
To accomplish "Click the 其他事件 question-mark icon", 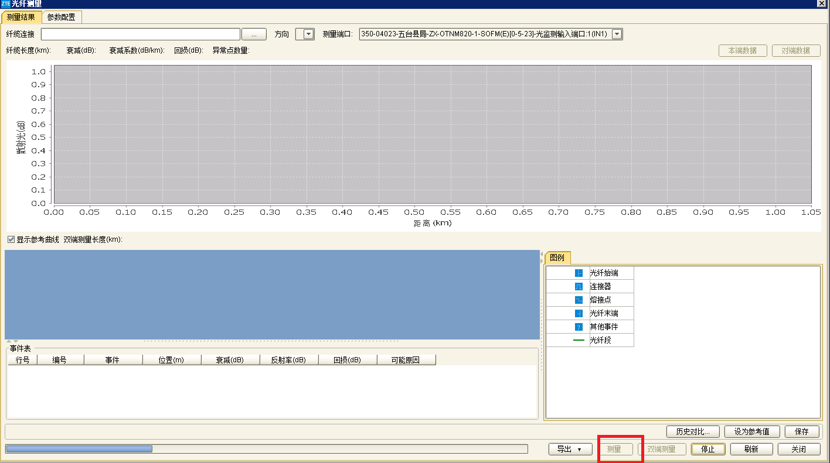I will point(579,327).
